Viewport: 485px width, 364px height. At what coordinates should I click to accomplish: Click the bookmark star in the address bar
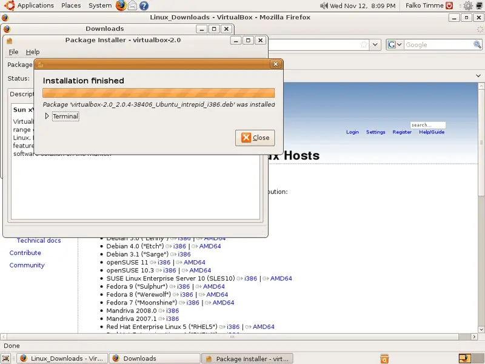[x=364, y=45]
